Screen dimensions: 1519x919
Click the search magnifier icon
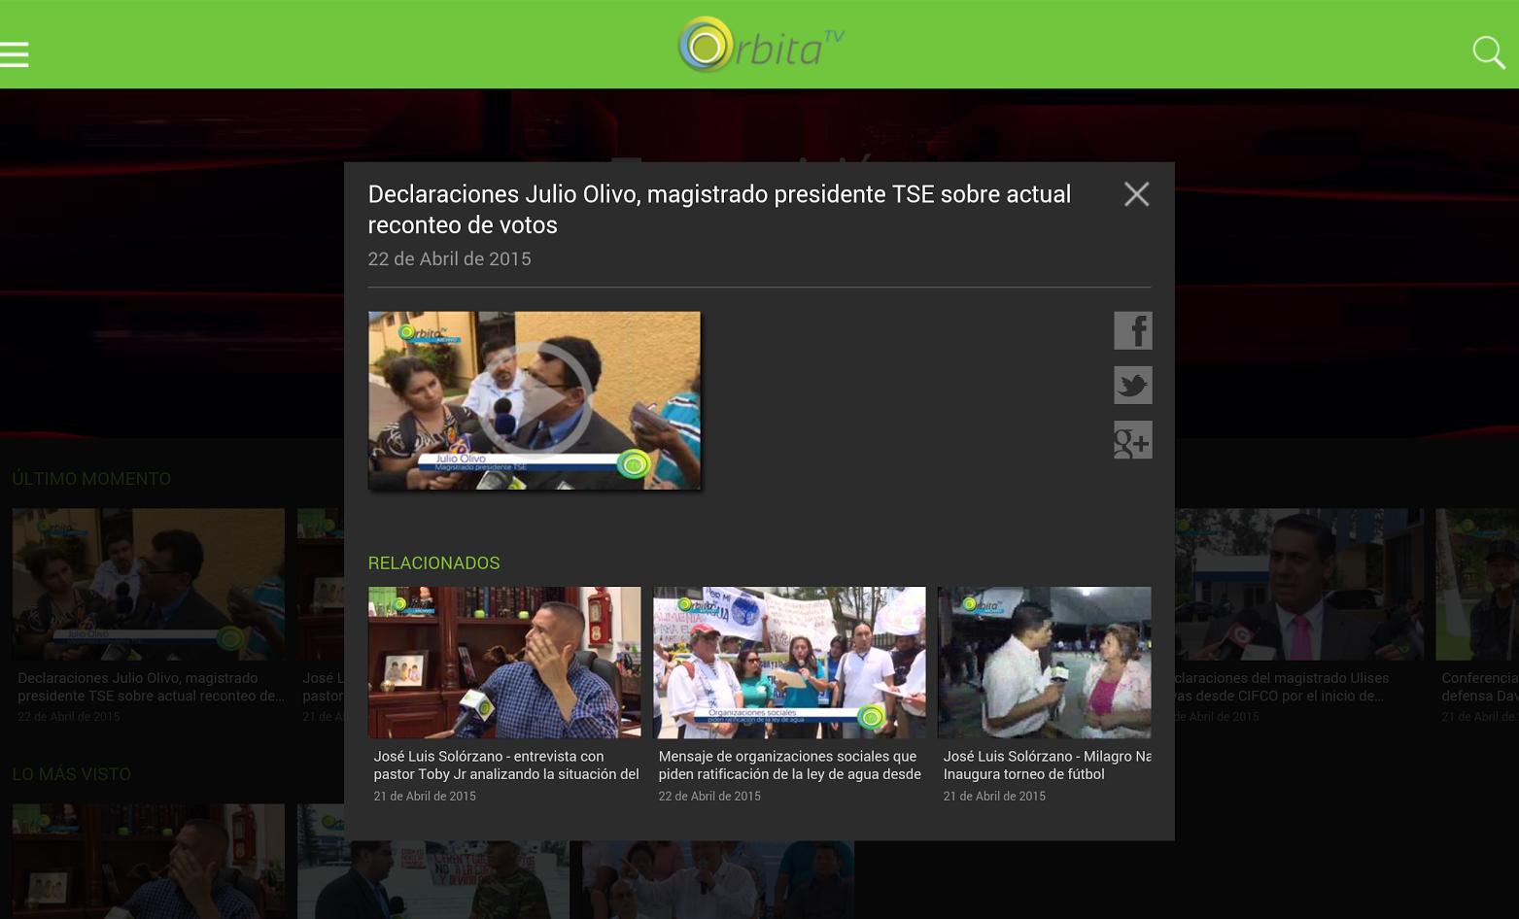[1488, 52]
